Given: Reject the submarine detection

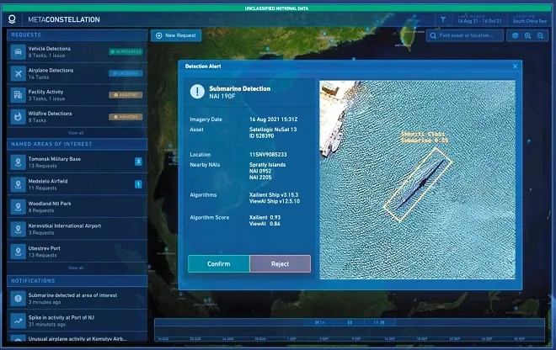Looking at the screenshot, I should (x=281, y=264).
